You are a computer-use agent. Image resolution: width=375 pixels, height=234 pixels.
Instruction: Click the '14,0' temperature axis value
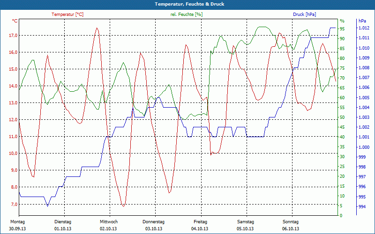(13, 86)
